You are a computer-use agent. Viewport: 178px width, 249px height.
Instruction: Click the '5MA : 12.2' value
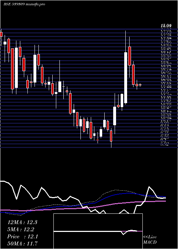[x=21, y=229]
